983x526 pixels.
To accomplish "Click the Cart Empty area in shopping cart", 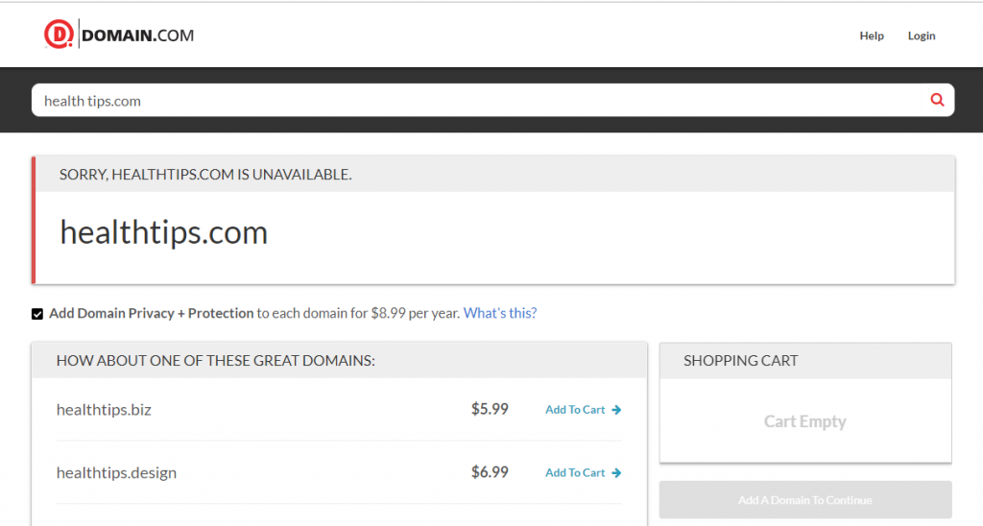I will pyautogui.click(x=805, y=421).
